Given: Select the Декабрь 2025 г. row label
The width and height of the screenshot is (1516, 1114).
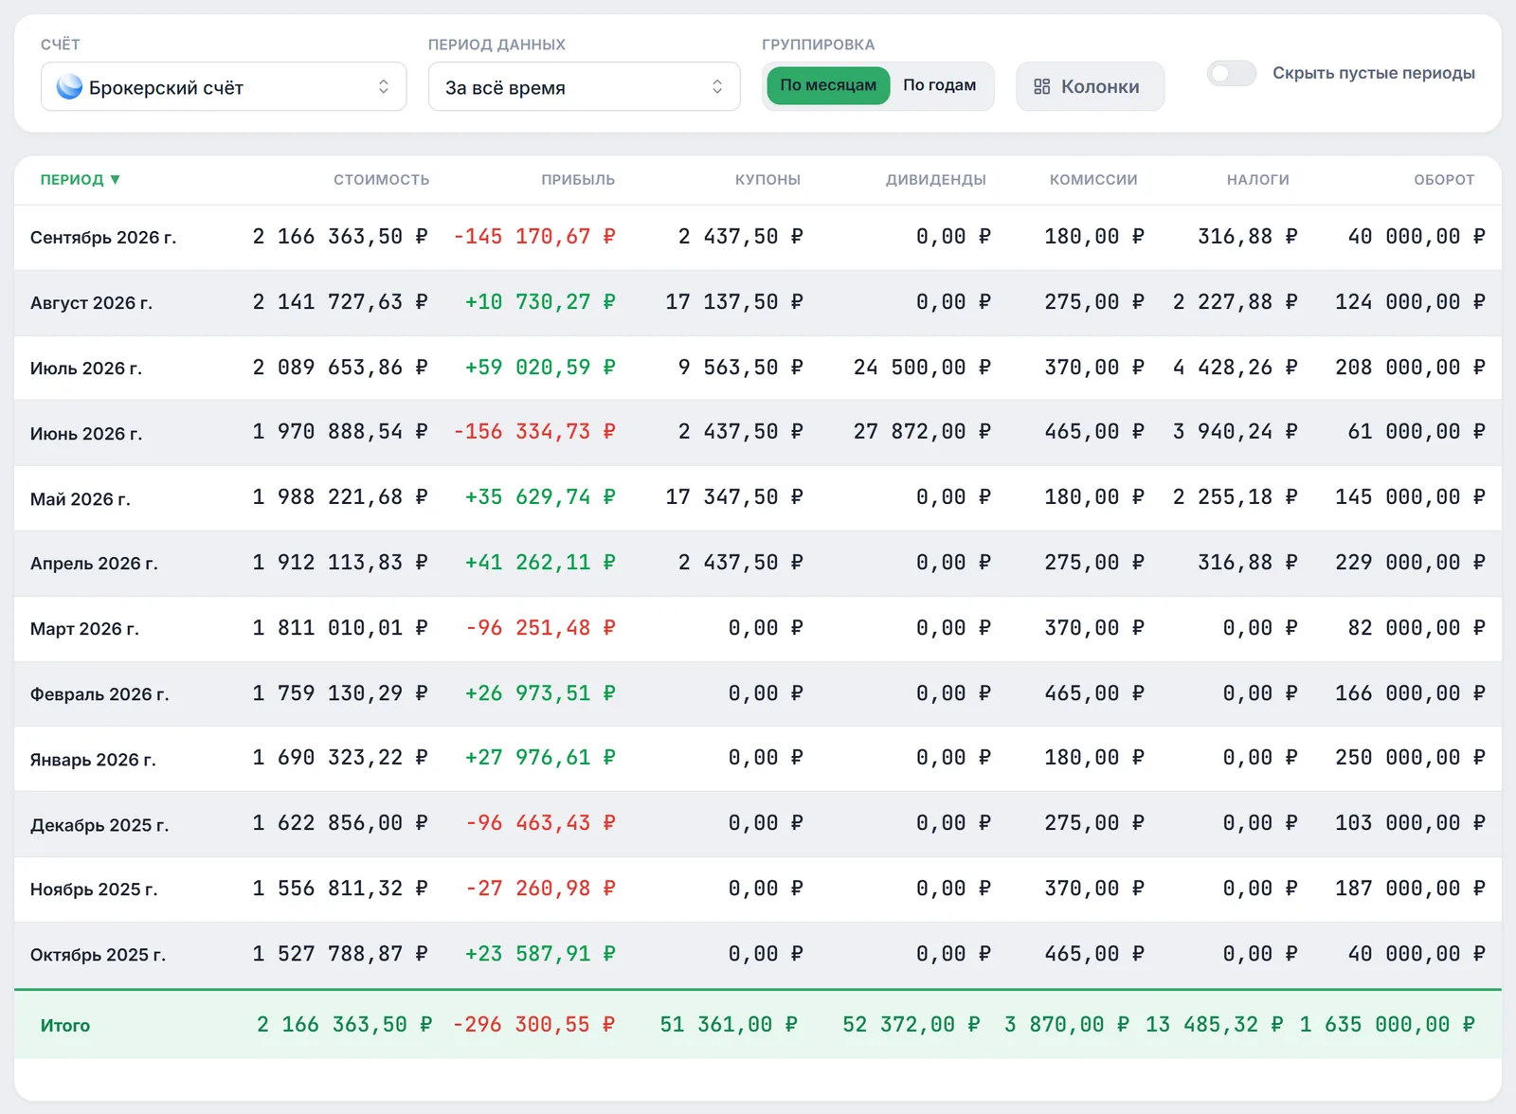Looking at the screenshot, I should click(x=99, y=824).
